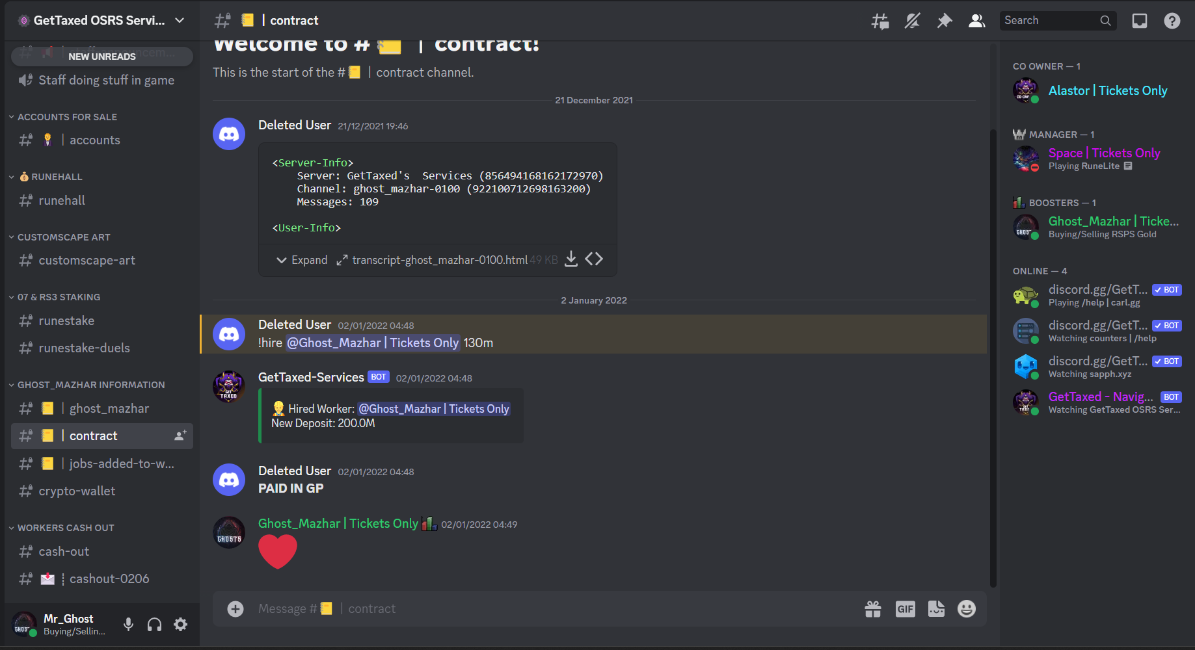
Task: Open the cashout-0206 channel
Action: (x=102, y=578)
